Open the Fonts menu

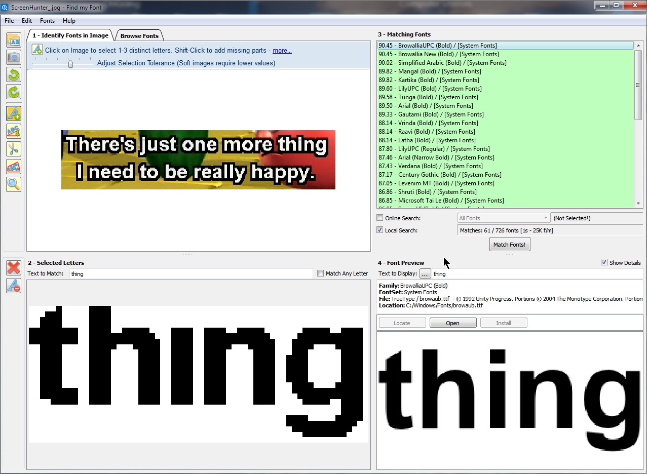(x=47, y=21)
